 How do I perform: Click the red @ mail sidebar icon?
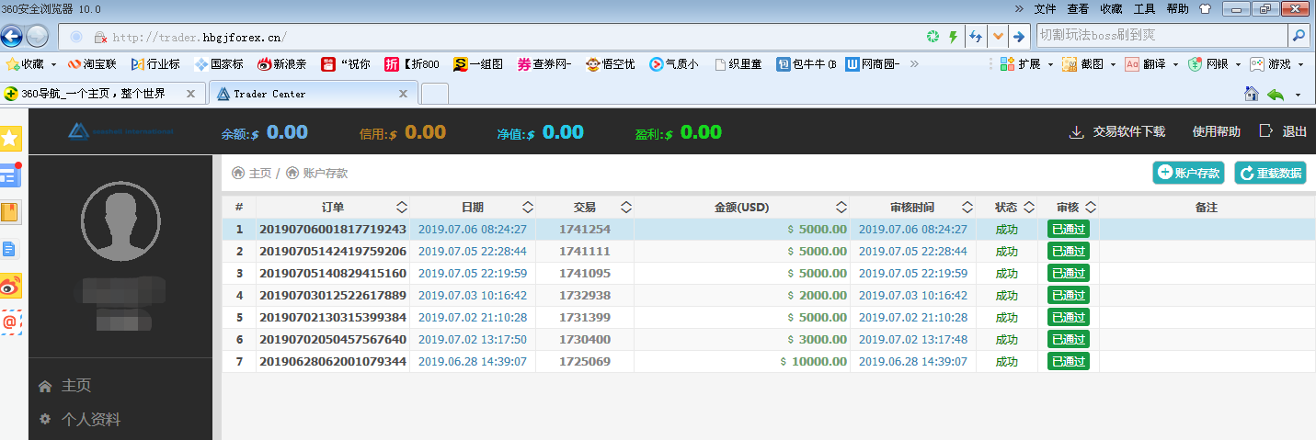(x=10, y=322)
